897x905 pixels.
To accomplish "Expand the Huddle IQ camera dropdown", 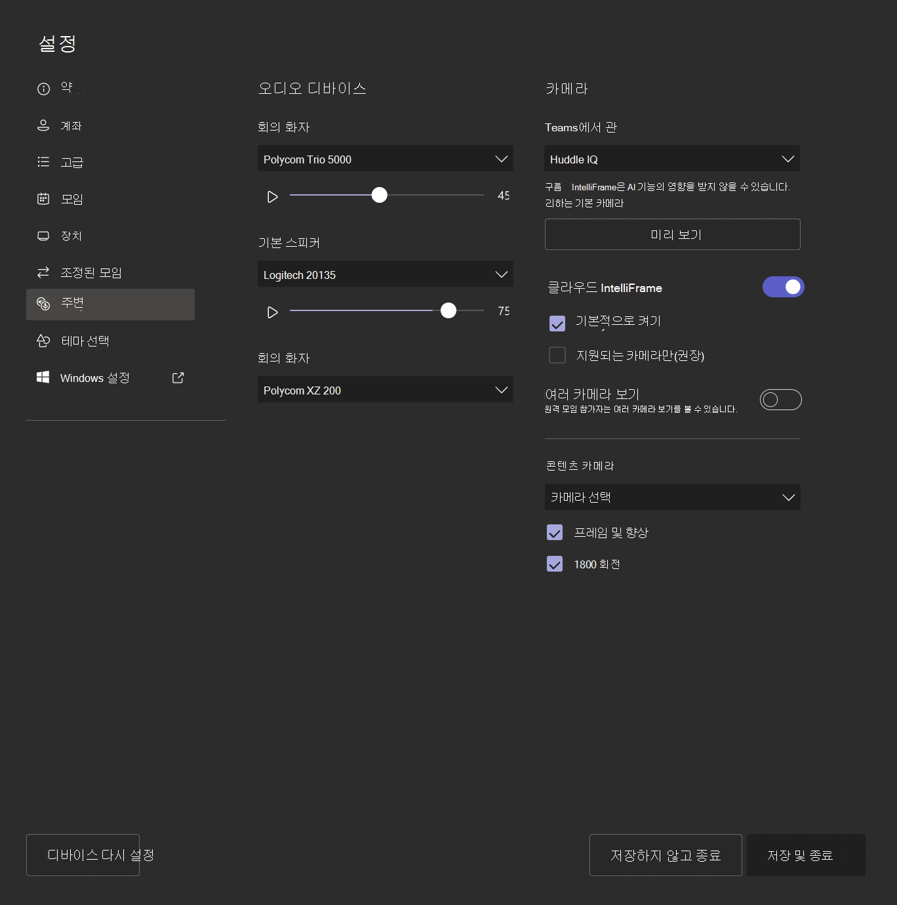I will 672,159.
